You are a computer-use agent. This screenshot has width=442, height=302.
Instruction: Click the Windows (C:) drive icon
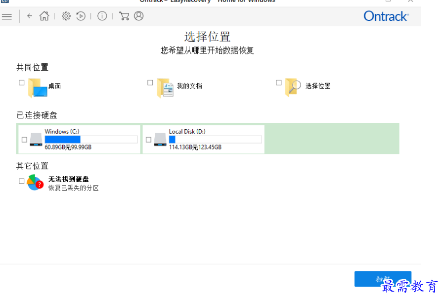[x=36, y=140]
